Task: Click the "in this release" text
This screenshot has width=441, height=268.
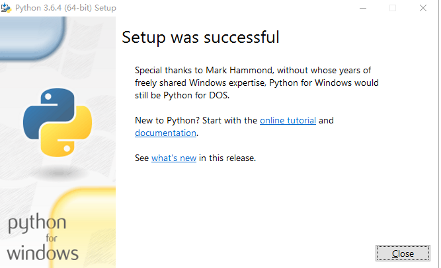Action: coord(227,158)
